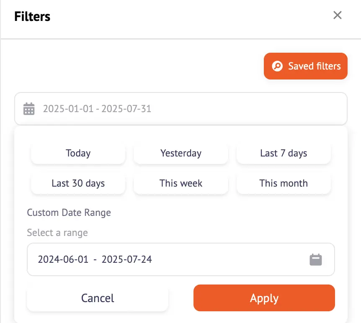Click the start date 2024-06-01
Viewport: 361px width, 323px height.
click(x=63, y=259)
